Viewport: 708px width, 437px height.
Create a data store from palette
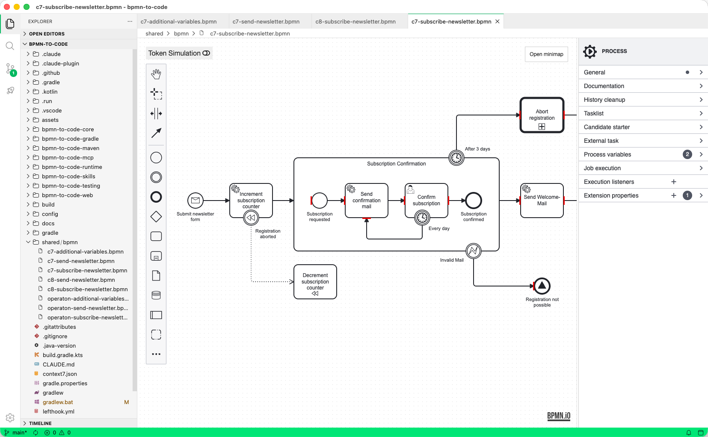coord(156,295)
